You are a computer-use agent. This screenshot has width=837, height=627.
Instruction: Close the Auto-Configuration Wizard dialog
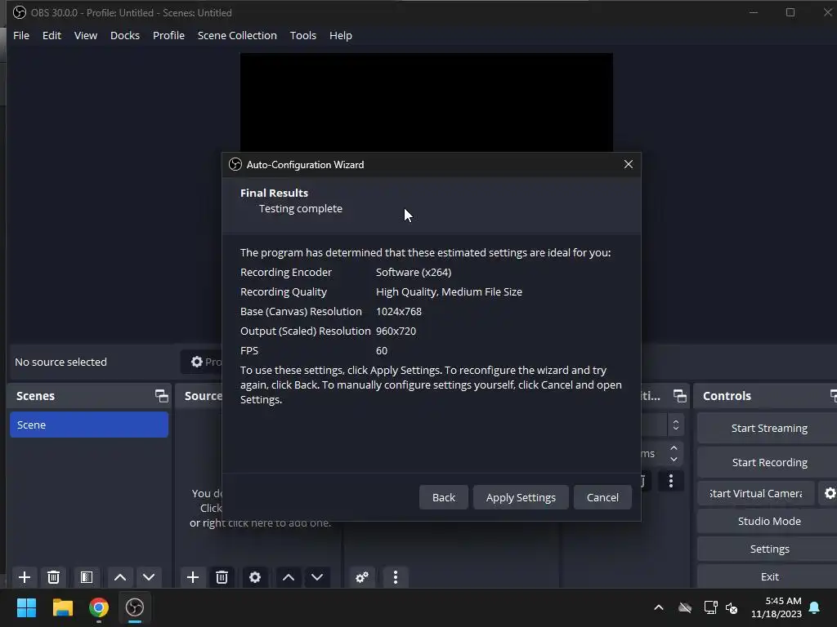(629, 164)
